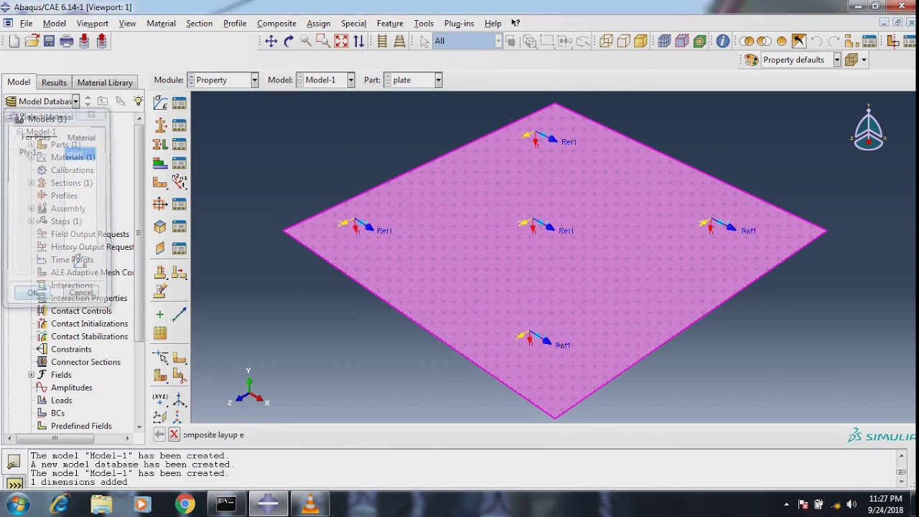Click the Create Material icon
The width and height of the screenshot is (919, 517).
pyautogui.click(x=160, y=103)
